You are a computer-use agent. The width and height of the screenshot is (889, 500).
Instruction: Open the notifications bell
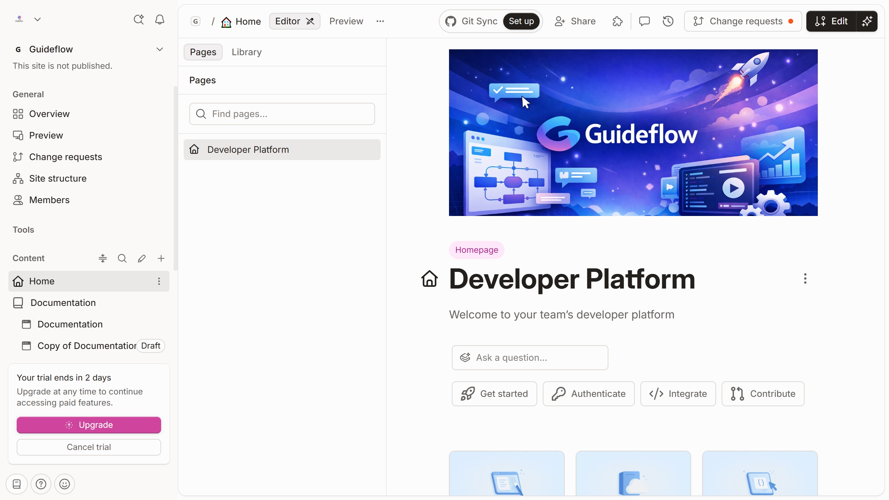pos(159,19)
